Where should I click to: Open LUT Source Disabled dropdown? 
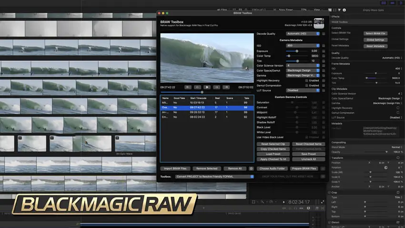[303, 91]
